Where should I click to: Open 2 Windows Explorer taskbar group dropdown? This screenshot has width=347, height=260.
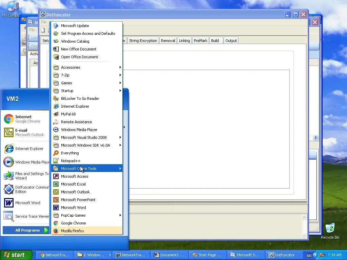click(x=109, y=255)
